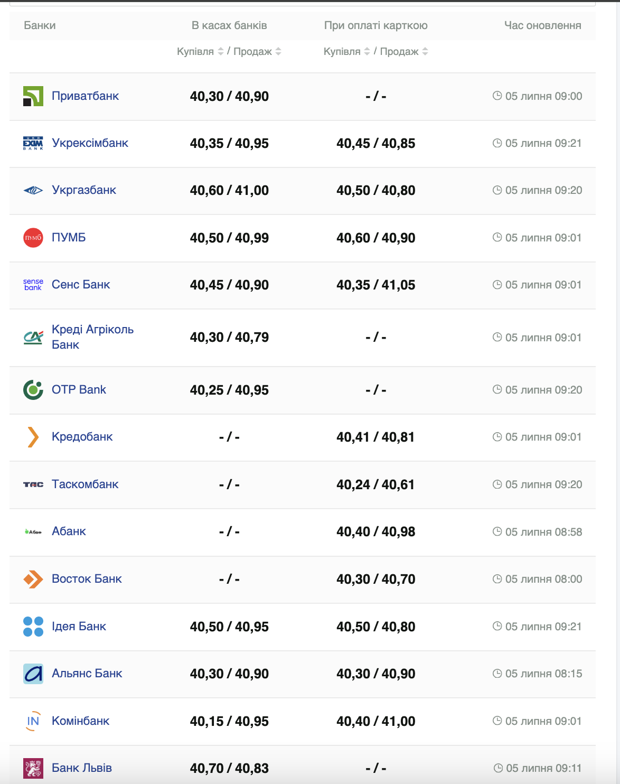Open the Абанк bank link
The image size is (620, 784).
point(69,531)
